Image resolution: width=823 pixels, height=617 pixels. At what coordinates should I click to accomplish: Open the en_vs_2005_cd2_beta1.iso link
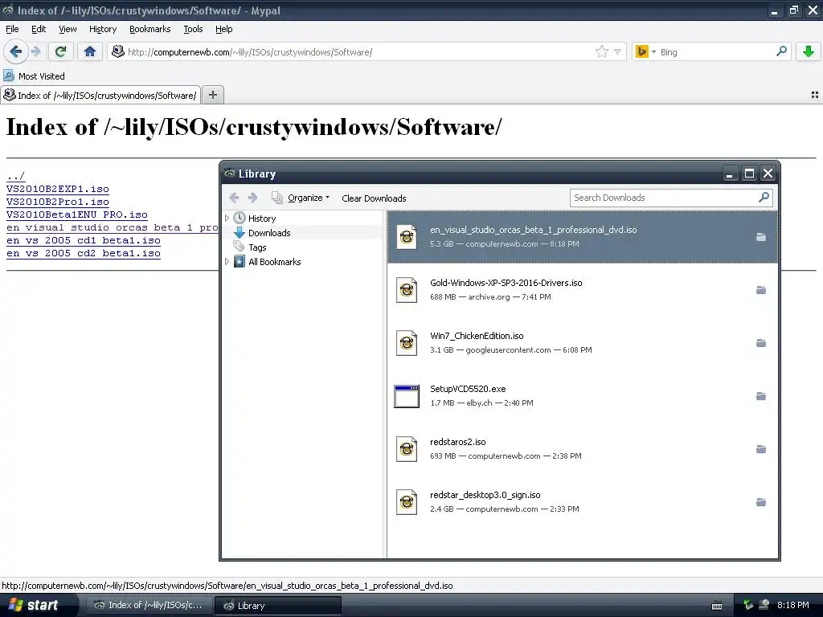click(84, 253)
